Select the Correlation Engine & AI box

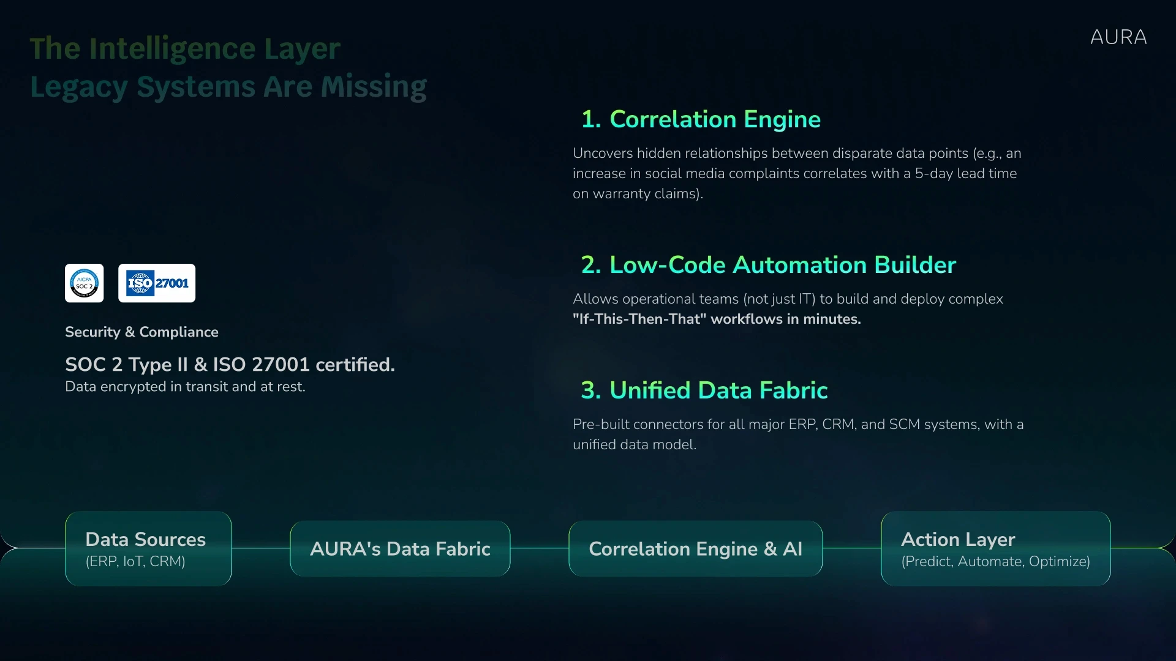(x=695, y=549)
